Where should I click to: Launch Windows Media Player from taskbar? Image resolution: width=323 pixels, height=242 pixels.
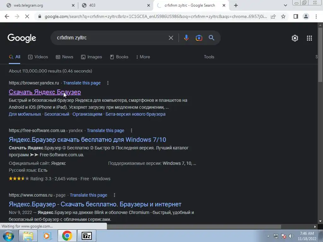[x=47, y=236]
